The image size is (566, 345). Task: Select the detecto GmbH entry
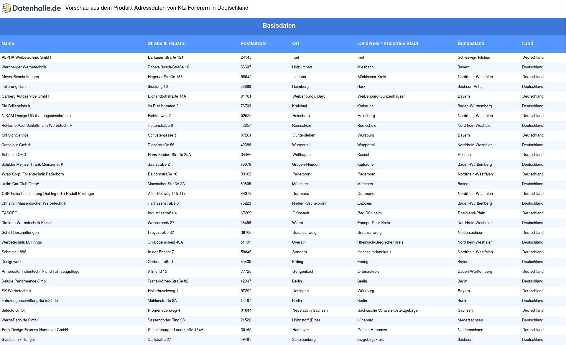tap(14, 310)
